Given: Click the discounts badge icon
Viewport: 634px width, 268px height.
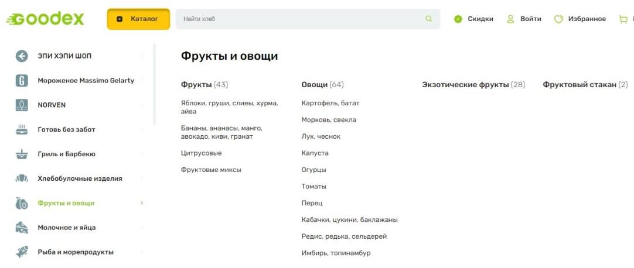Looking at the screenshot, I should click(x=458, y=19).
